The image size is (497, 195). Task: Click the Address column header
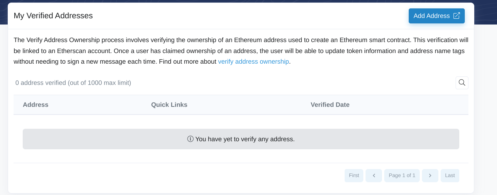click(36, 105)
